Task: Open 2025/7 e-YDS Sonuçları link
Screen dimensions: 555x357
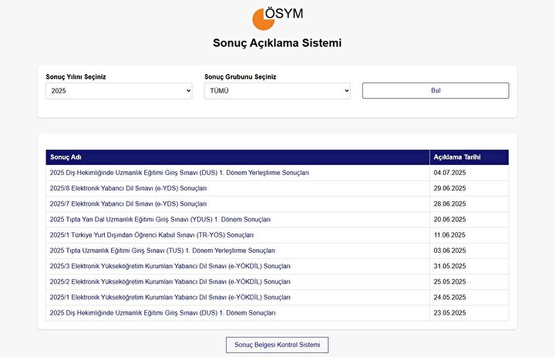Action: click(x=128, y=204)
